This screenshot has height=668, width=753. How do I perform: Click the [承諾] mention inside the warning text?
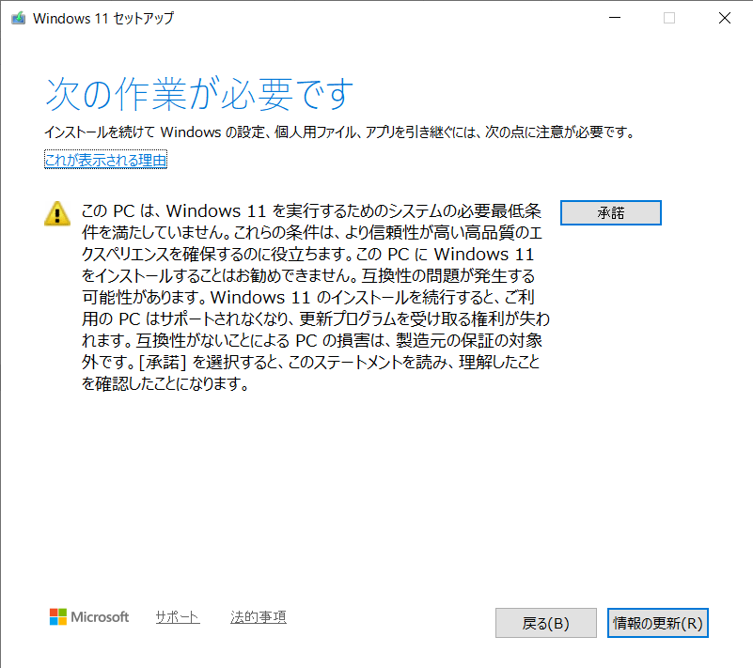(x=159, y=363)
